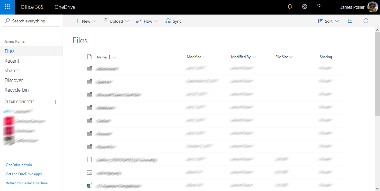Expand the Sort dropdown chevron

(x=337, y=21)
